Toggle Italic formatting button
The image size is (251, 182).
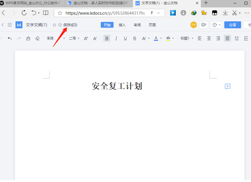click(116, 38)
